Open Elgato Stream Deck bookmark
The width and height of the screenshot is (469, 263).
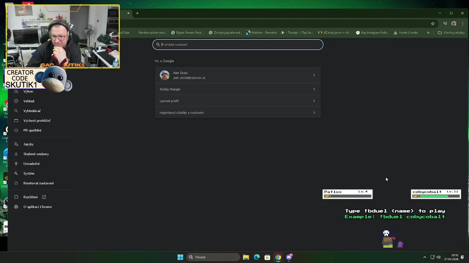[x=187, y=33]
